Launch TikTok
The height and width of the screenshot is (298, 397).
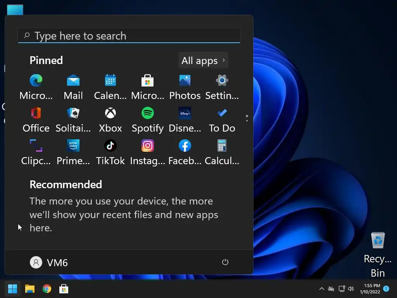110,152
